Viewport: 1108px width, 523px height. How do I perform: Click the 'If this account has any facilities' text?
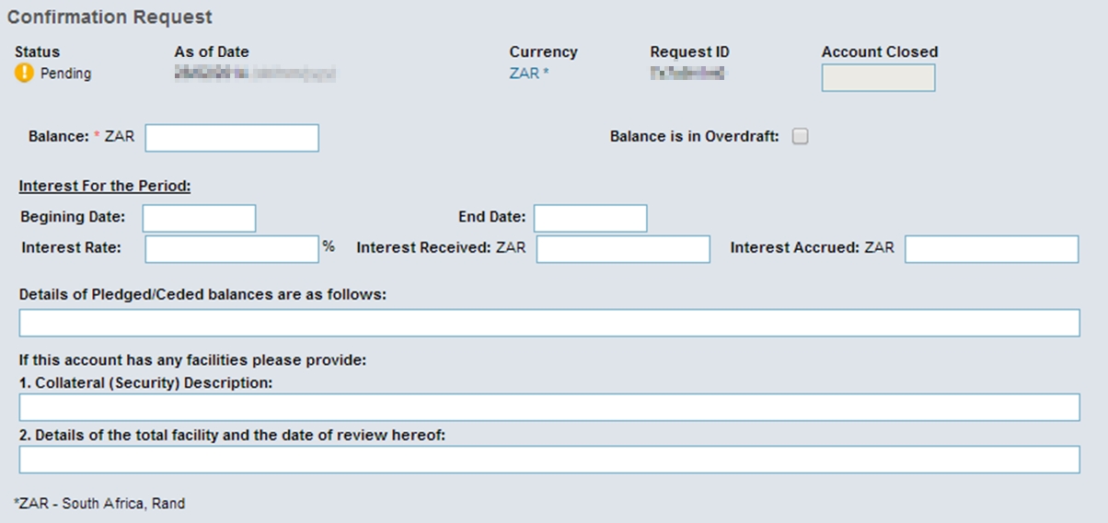pyautogui.click(x=193, y=360)
